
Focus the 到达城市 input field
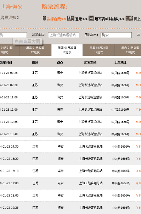tap(116, 35)
